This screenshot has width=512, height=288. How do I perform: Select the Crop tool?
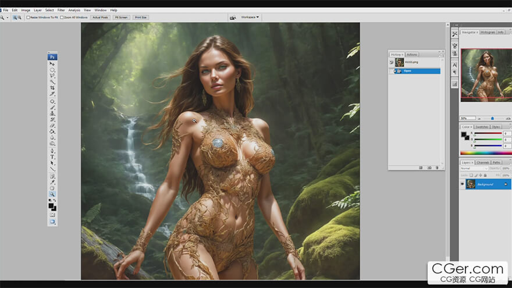52,88
